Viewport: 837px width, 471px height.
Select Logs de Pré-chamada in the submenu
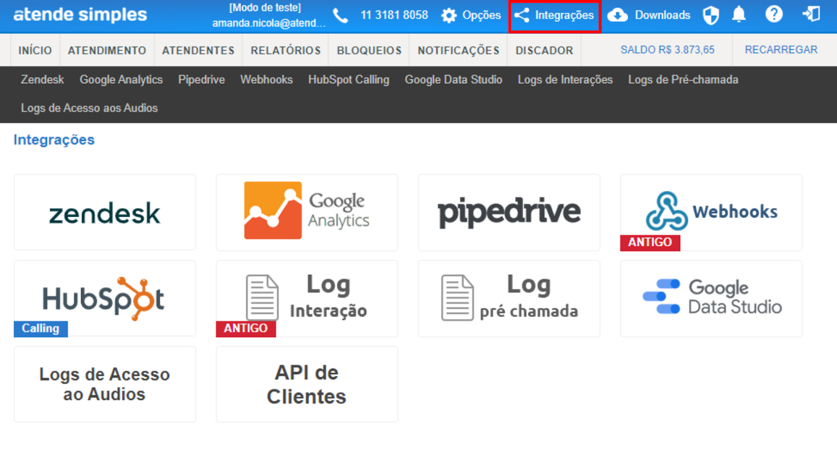point(683,80)
